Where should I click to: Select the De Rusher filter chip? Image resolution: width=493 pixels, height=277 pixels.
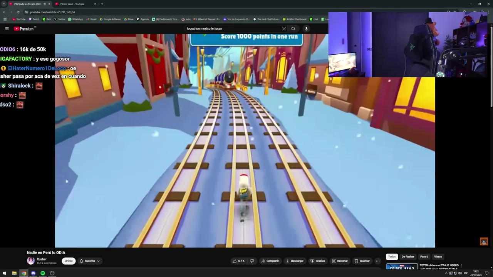408,257
